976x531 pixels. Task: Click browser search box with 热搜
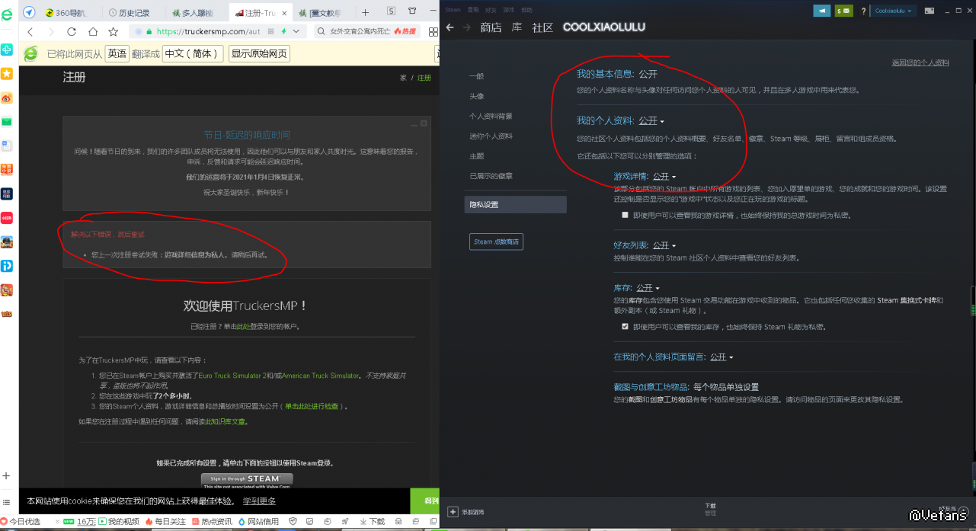point(366,31)
